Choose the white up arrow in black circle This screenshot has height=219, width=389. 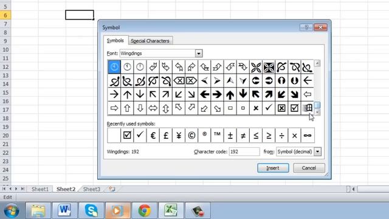pos(281,81)
